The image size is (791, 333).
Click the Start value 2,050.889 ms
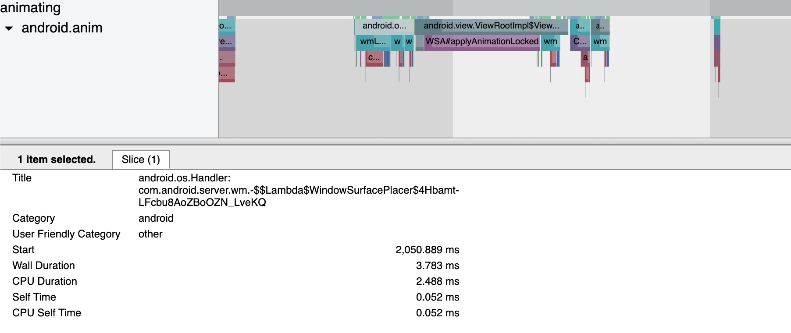pyautogui.click(x=427, y=250)
